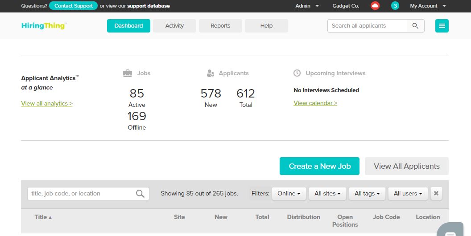Sort by the Total column header

tap(262, 217)
